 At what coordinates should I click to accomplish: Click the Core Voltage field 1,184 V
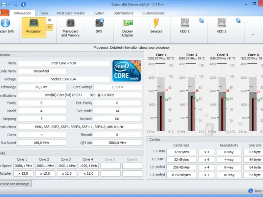point(117,87)
